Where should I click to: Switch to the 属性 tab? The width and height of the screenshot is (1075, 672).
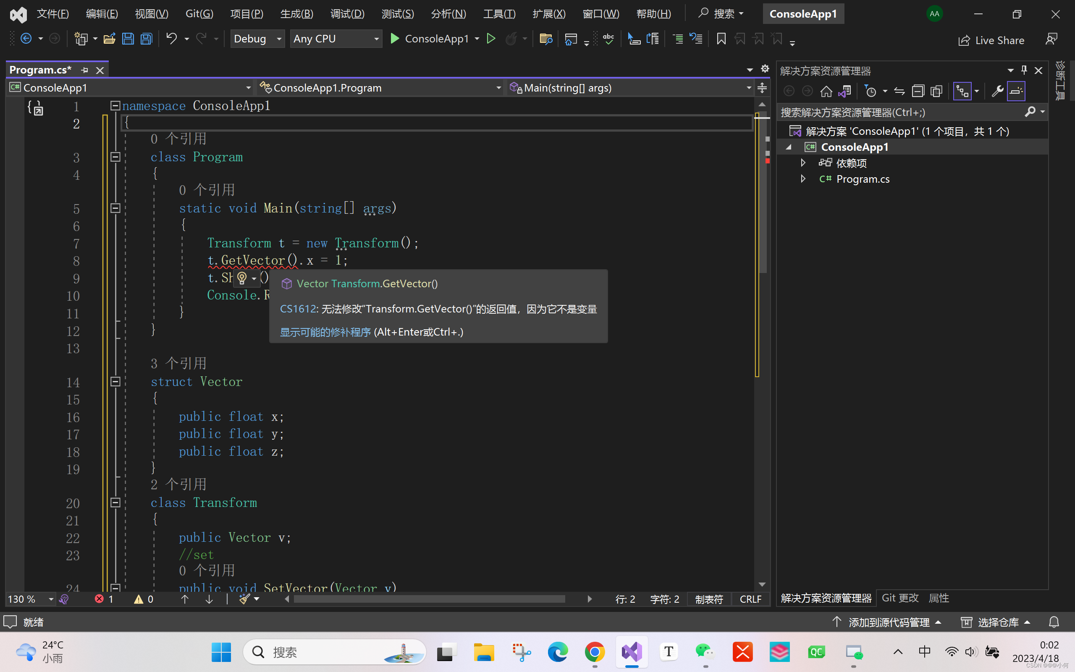[939, 598]
